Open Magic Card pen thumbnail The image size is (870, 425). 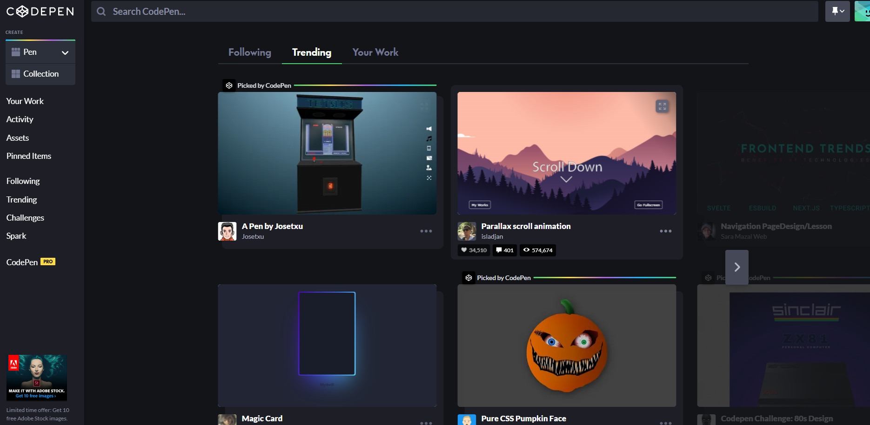click(327, 346)
